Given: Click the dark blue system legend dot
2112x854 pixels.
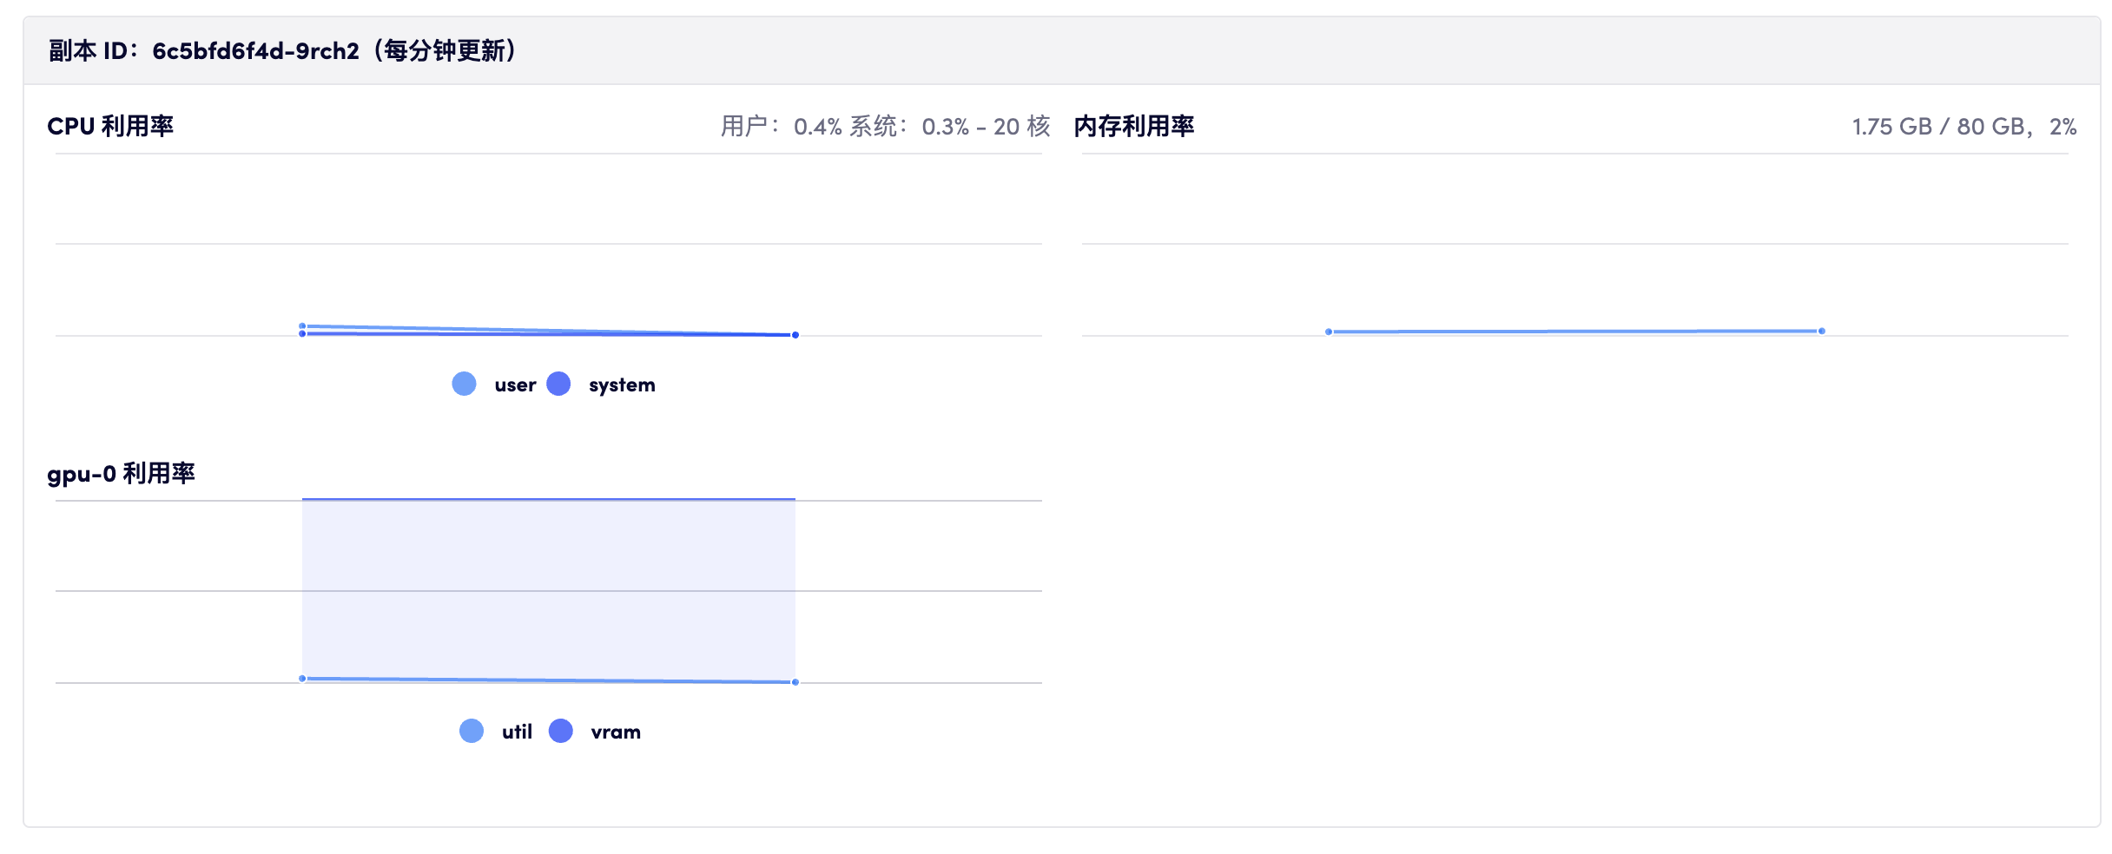Looking at the screenshot, I should (x=559, y=383).
